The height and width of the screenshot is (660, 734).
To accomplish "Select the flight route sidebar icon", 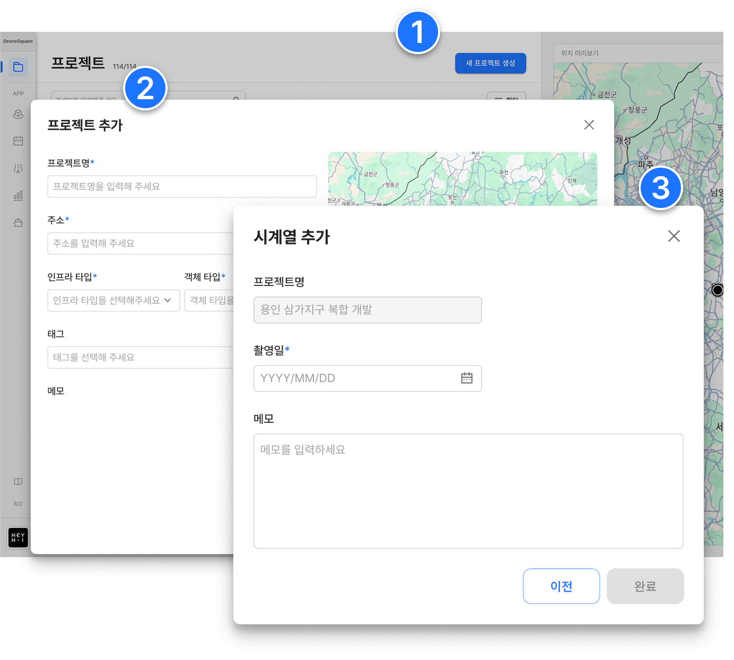I will tap(18, 169).
